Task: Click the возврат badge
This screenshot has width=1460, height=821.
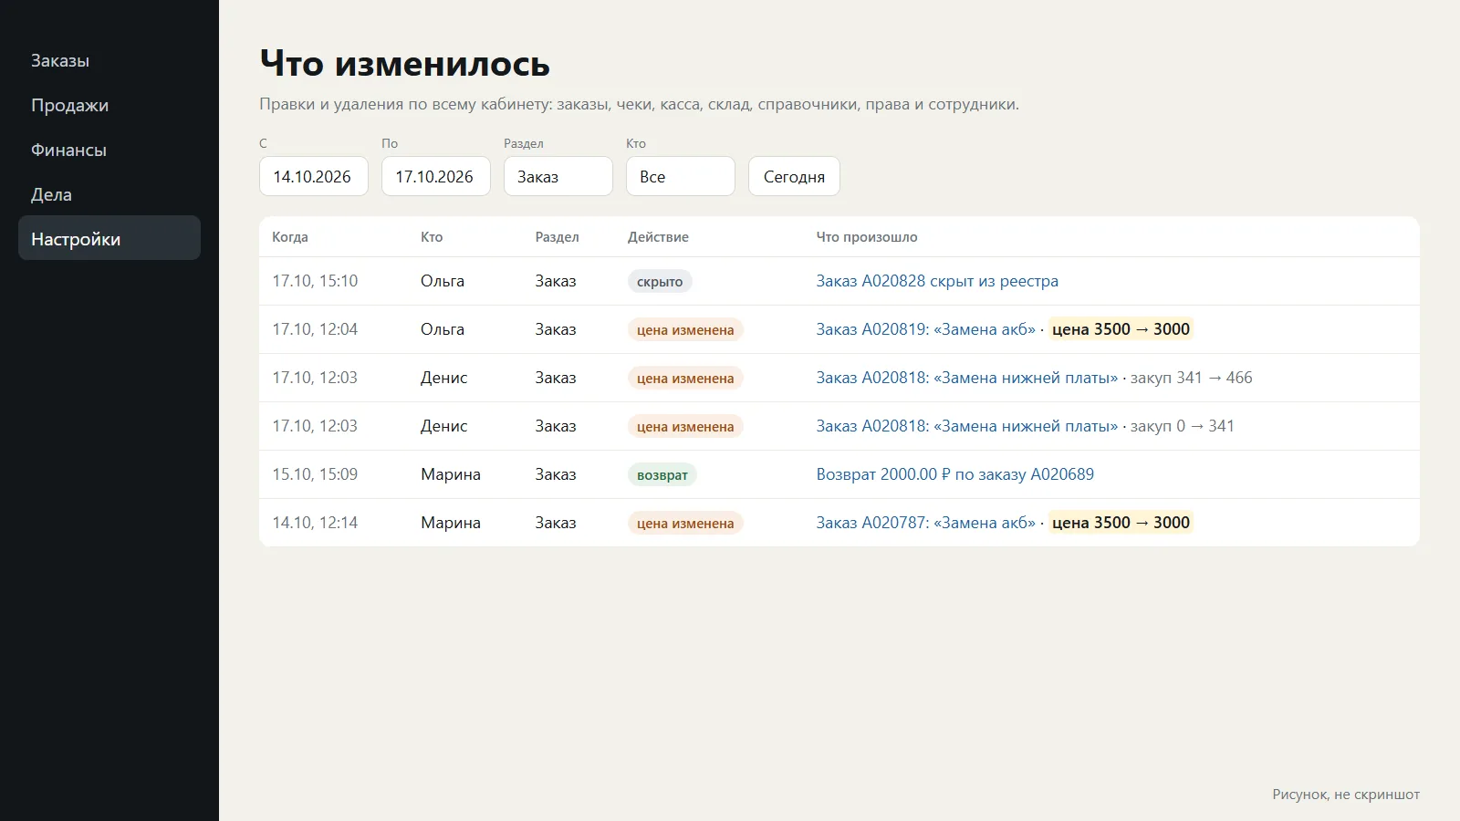Action: pyautogui.click(x=662, y=474)
